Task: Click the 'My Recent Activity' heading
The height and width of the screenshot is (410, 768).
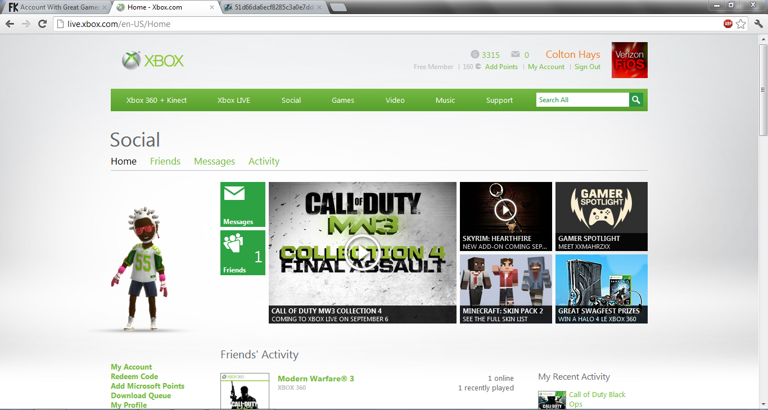Action: click(x=574, y=377)
